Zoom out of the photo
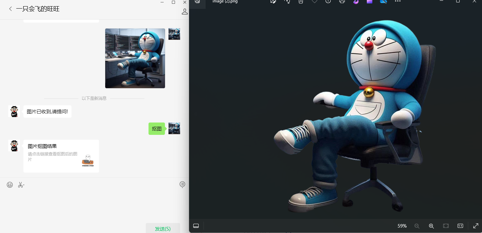This screenshot has height=233, width=482. click(x=417, y=226)
